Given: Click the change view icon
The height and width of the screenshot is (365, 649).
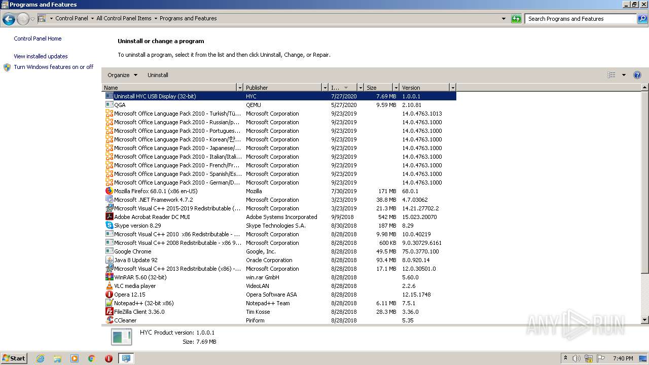Looking at the screenshot, I should (x=611, y=75).
